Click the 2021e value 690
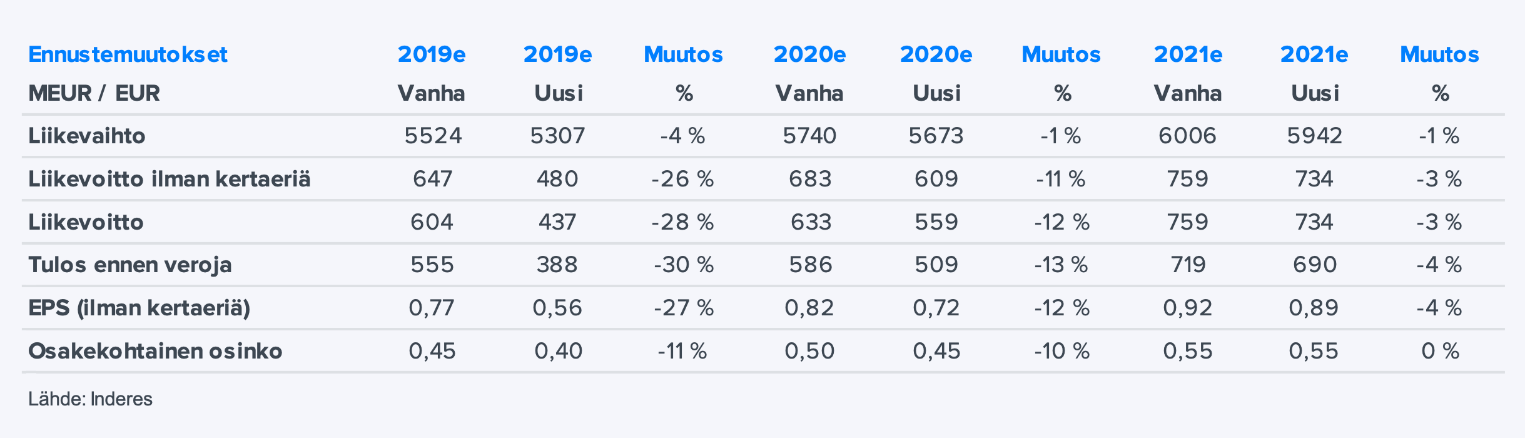Image resolution: width=1525 pixels, height=438 pixels. click(x=1314, y=265)
